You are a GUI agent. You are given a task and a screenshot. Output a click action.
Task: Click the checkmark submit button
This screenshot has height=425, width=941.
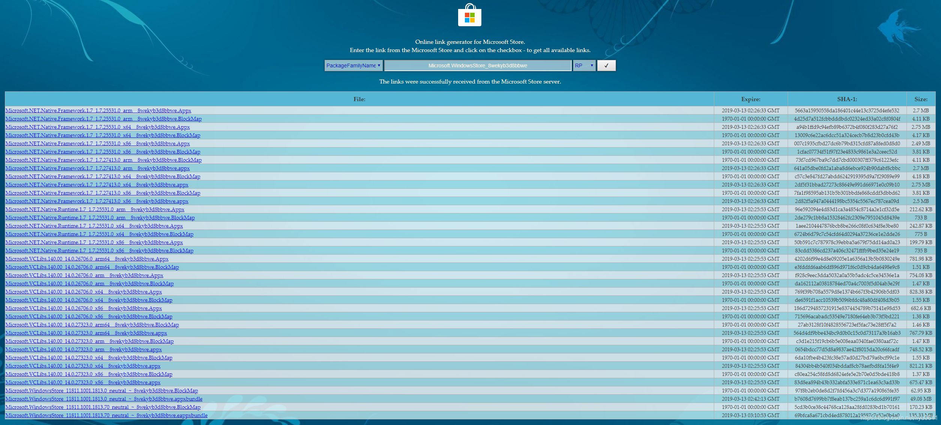(606, 66)
